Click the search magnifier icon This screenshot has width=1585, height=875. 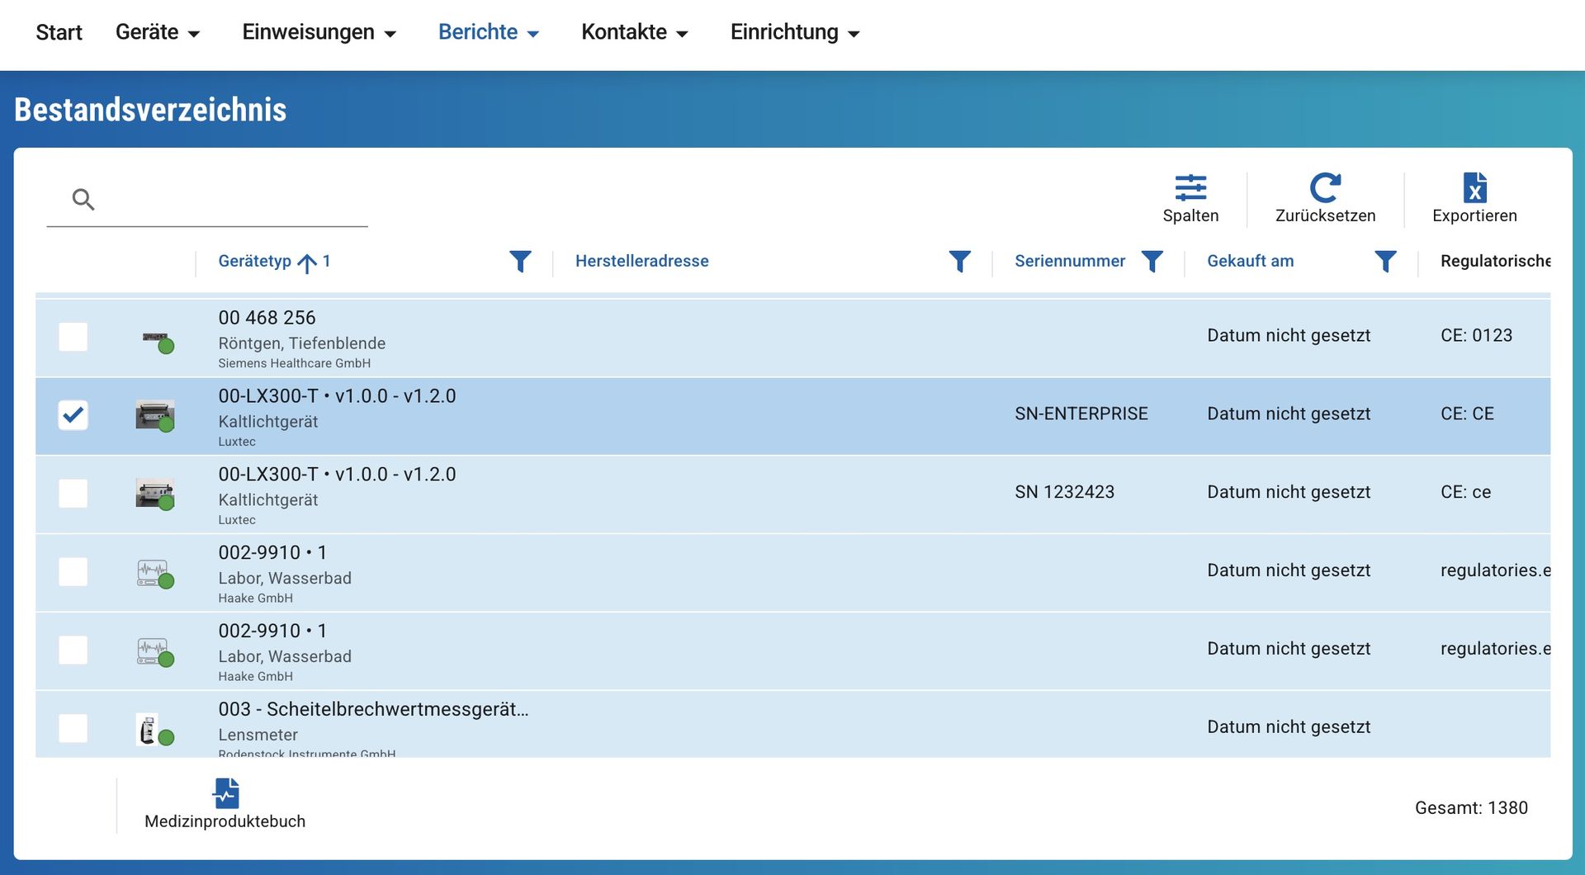pyautogui.click(x=83, y=199)
